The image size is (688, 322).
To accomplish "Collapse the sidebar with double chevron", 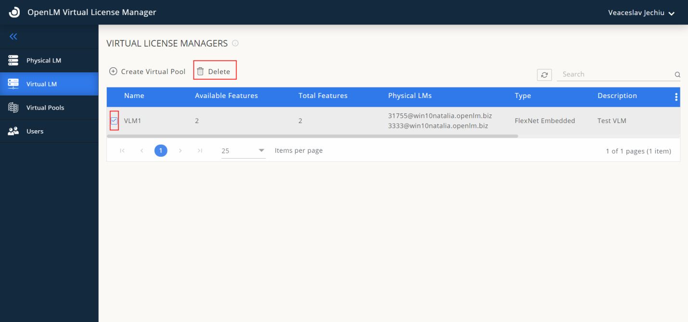I will 13,37.
